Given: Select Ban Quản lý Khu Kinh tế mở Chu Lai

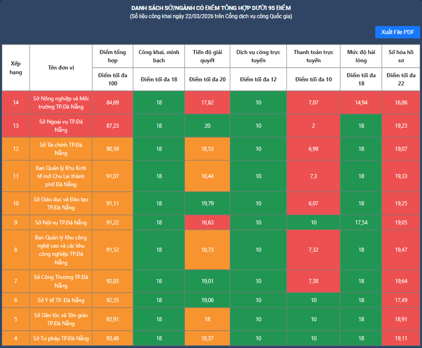Looking at the screenshot, I should pos(61,176).
